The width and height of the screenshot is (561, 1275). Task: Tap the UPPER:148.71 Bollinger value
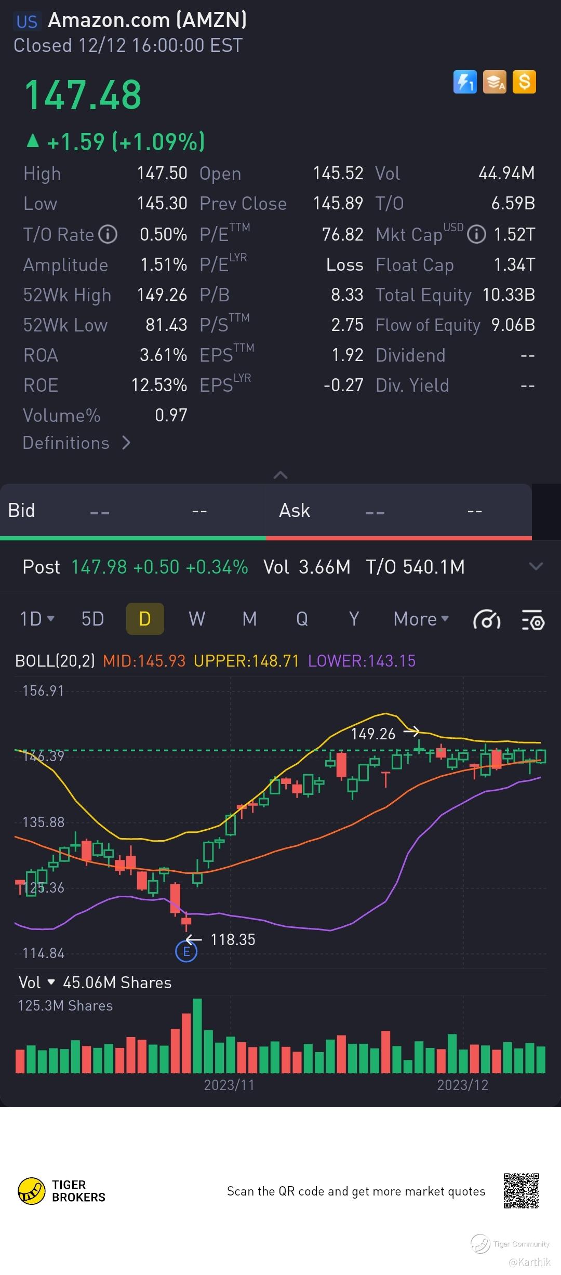[246, 661]
